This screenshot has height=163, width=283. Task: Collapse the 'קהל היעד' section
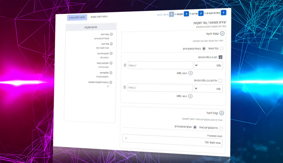point(221,113)
